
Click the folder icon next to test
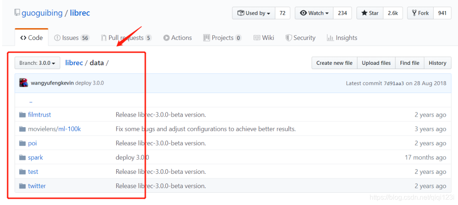coord(22,172)
